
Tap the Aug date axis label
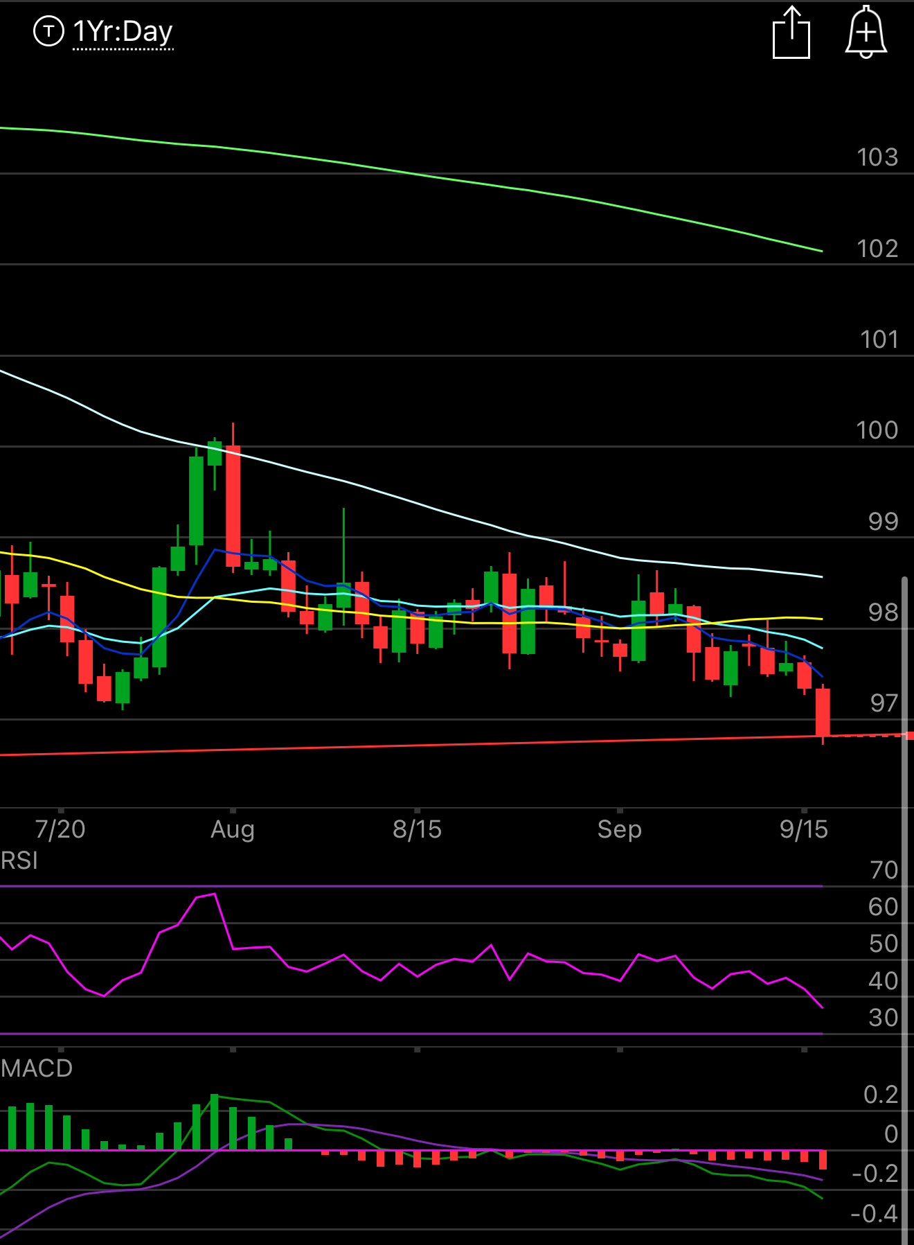click(233, 829)
